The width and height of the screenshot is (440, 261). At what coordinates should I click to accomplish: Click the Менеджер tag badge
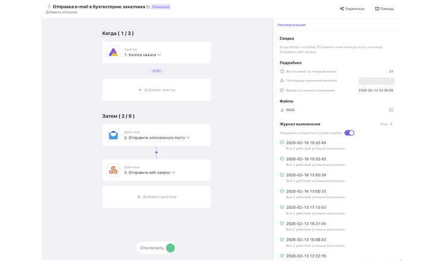coord(161,7)
